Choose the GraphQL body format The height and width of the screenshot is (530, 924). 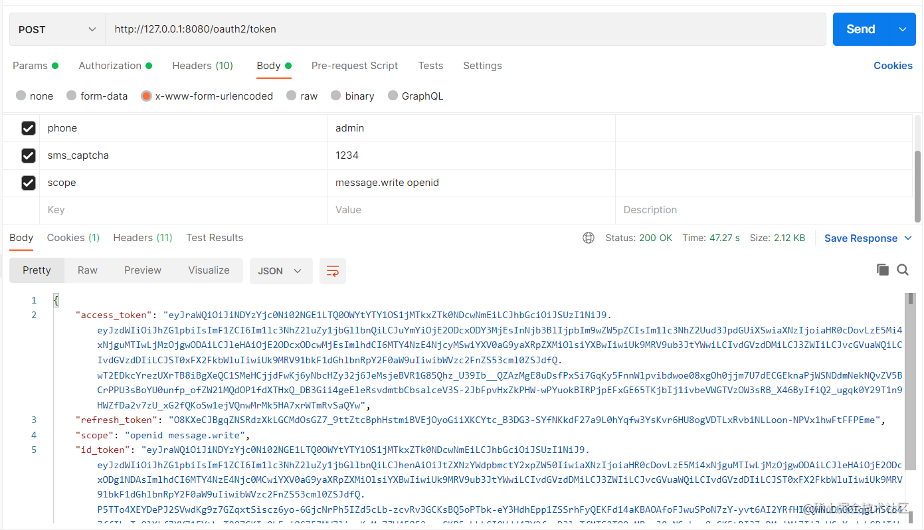(x=392, y=96)
